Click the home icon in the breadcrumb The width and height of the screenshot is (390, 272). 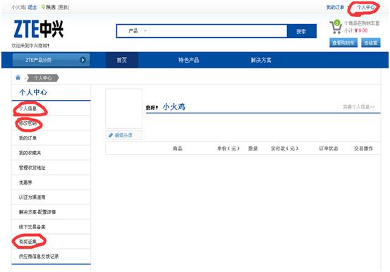pyautogui.click(x=18, y=78)
